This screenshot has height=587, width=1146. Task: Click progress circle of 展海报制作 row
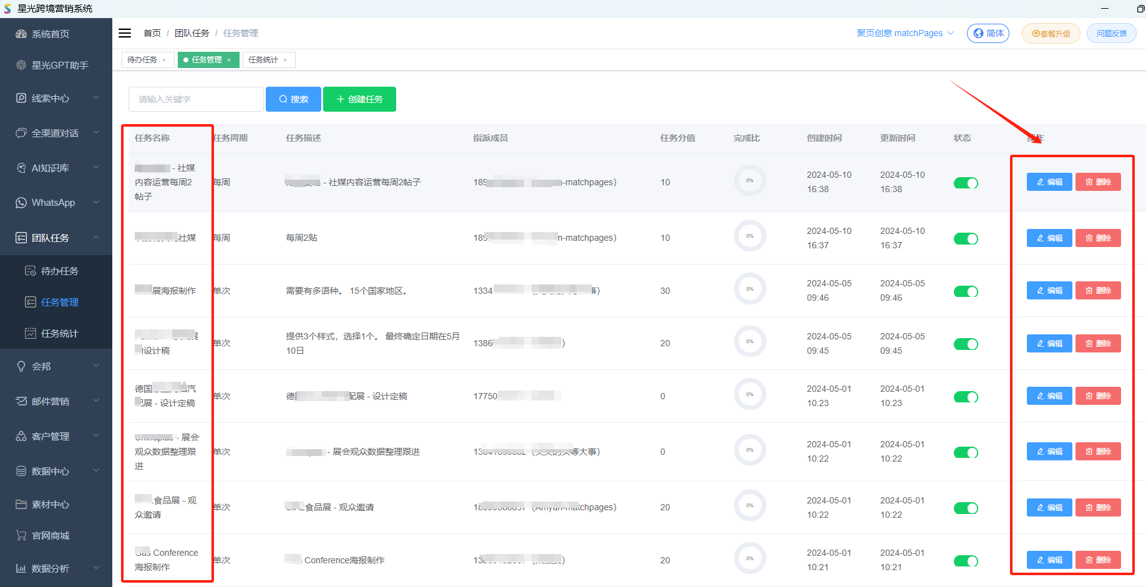750,289
